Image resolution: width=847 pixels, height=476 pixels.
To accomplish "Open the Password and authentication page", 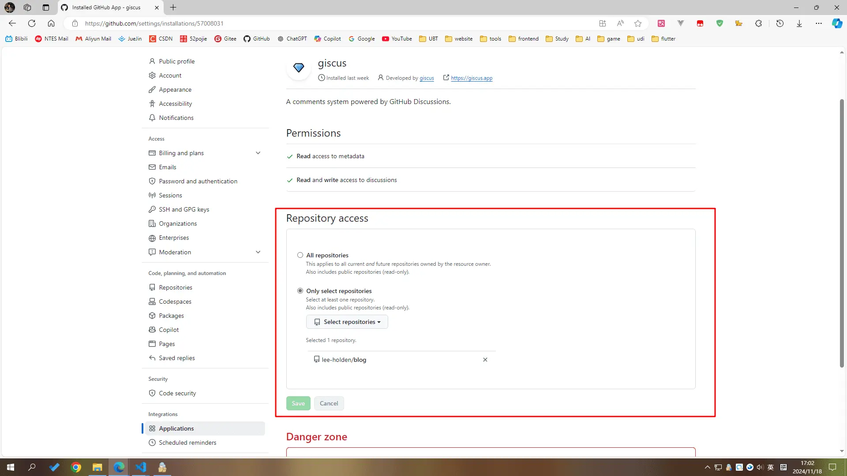I will pos(198,181).
